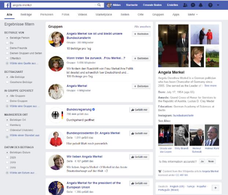Switch to the Personen tab
Image resolution: width=228 pixels, height=195 pixels.
point(47,15)
